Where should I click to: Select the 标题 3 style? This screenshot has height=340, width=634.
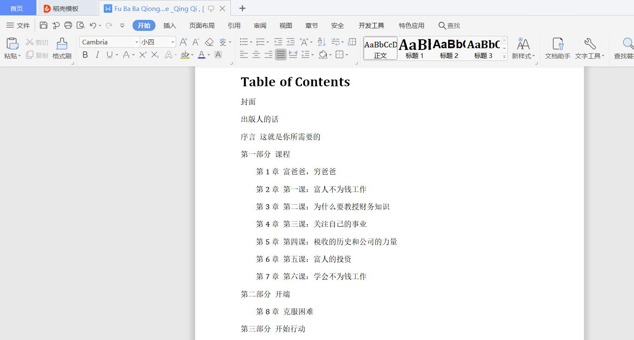483,48
